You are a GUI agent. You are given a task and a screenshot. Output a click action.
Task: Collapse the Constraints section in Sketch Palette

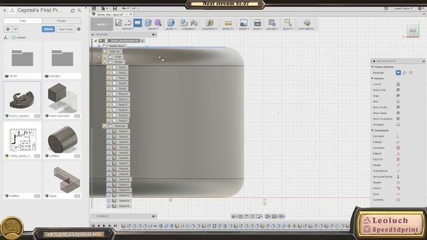pos(372,131)
